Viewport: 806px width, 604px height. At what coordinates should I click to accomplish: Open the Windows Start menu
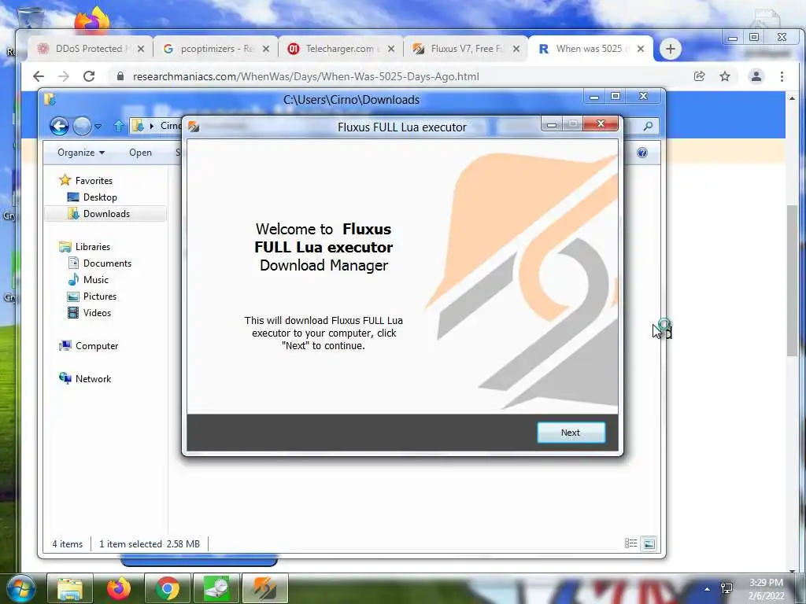(21, 588)
